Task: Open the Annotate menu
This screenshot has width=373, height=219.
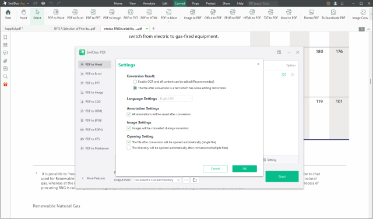Action: [149, 3]
